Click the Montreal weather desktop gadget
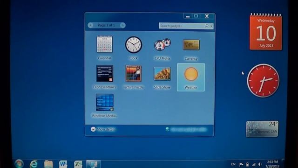 click(262, 129)
